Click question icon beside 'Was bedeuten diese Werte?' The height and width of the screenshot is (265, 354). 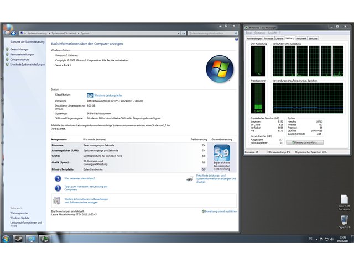tap(58, 178)
